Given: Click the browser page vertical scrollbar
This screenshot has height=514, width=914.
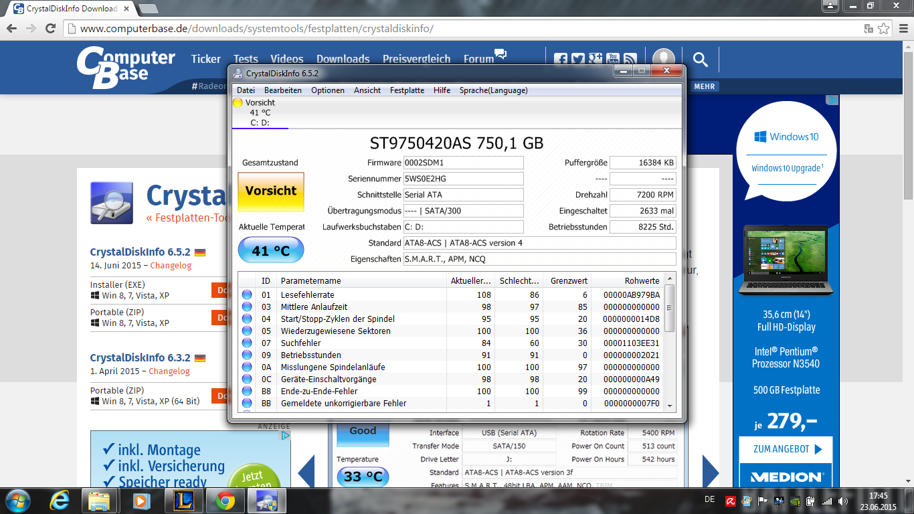Looking at the screenshot, I should point(908,264).
